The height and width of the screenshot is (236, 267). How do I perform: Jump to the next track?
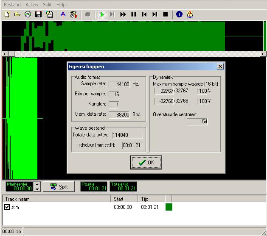pyautogui.click(x=155, y=14)
